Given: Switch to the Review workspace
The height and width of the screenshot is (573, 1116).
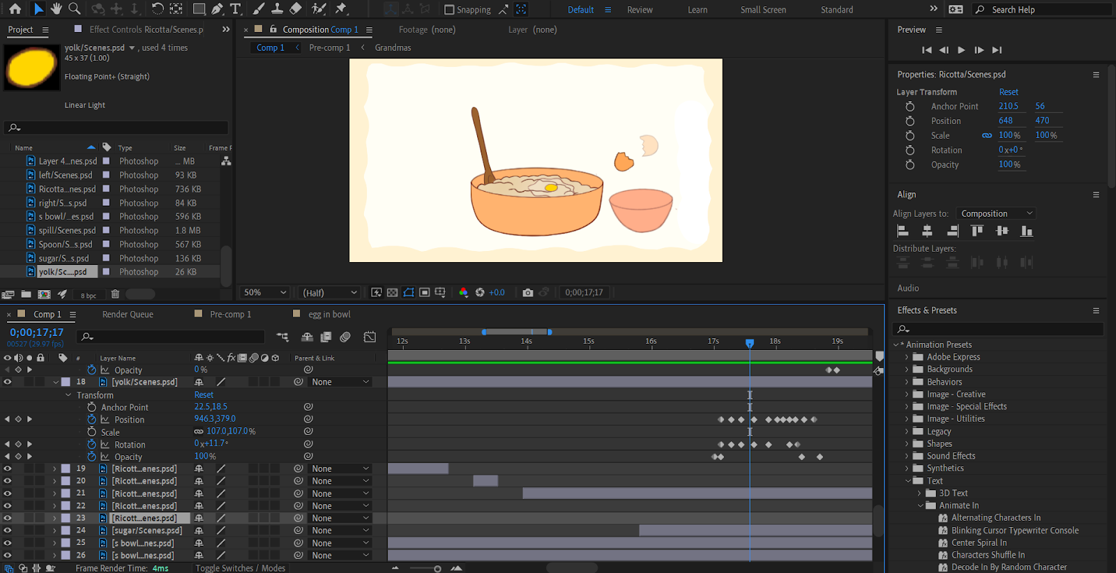Looking at the screenshot, I should coord(640,10).
